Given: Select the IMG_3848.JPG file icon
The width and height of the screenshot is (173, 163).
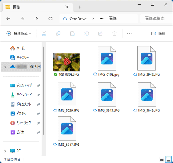Looking at the screenshot, I should pos(147,94).
